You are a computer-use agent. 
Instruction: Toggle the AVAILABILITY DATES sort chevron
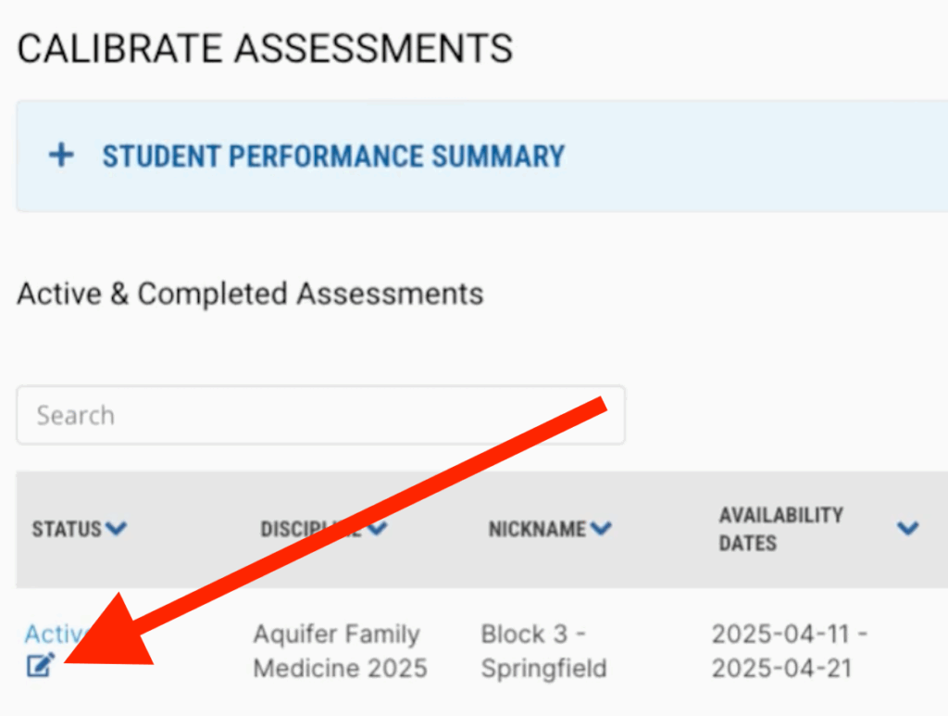[x=907, y=528]
